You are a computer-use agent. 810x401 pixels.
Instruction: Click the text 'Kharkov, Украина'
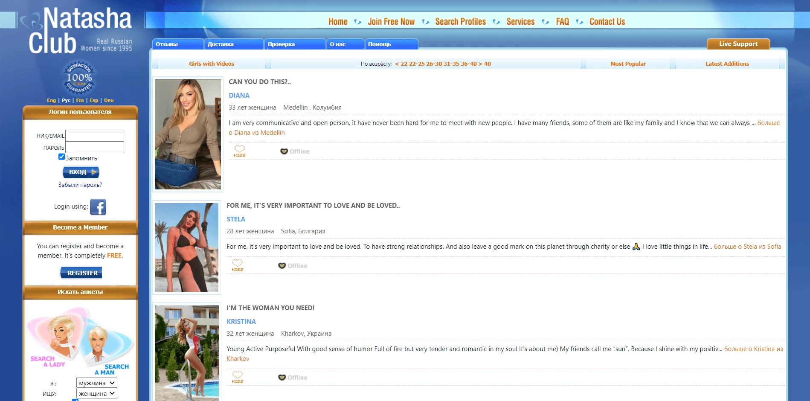click(306, 334)
